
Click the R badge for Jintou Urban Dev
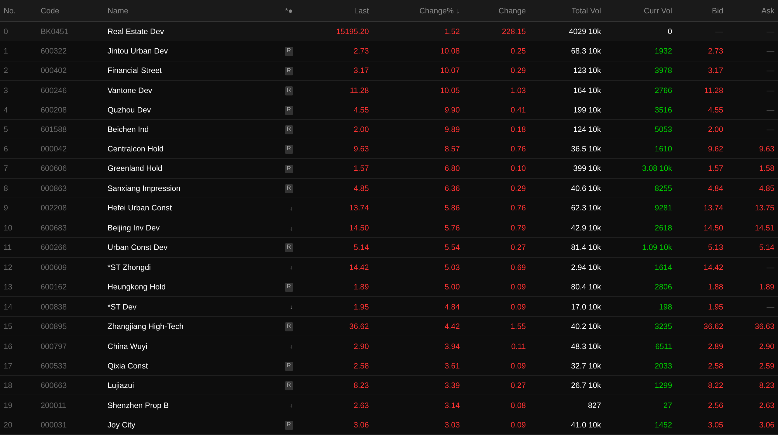pos(289,51)
